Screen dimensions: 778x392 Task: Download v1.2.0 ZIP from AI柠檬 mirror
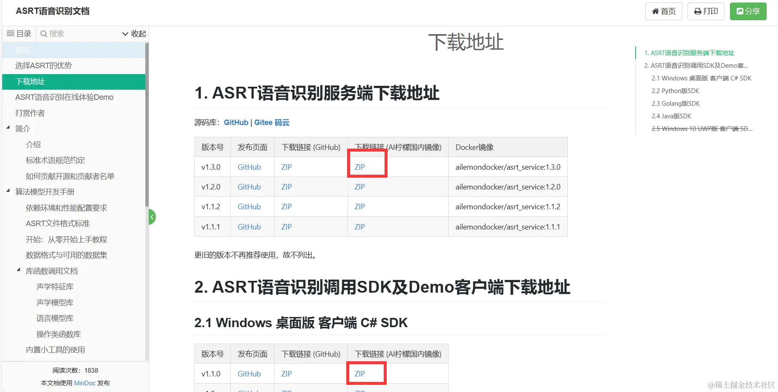point(360,187)
